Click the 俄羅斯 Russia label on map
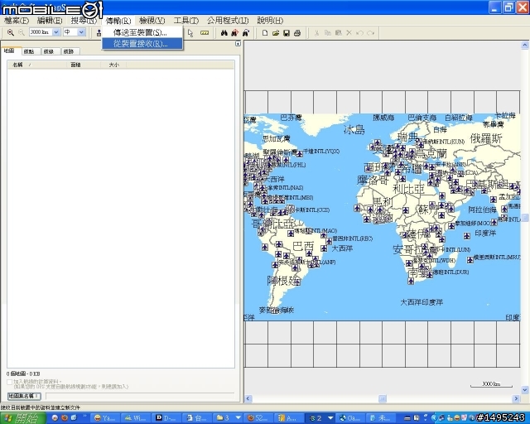This screenshot has width=530, height=424. click(486, 138)
